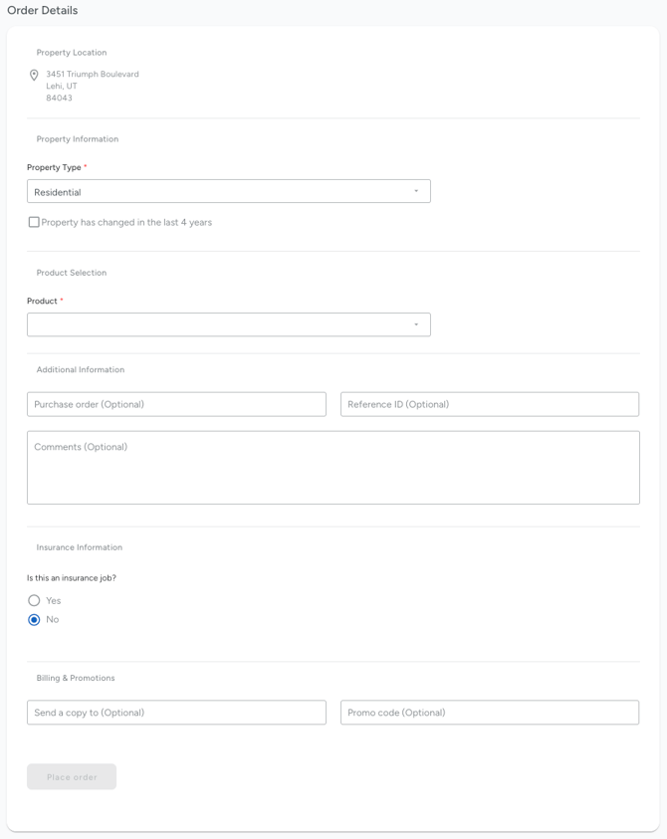667x839 pixels.
Task: Click into the Comments text area
Action: tap(333, 468)
